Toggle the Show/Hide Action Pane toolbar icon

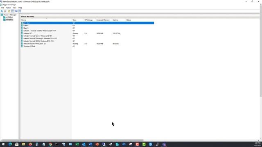[x=20, y=11]
